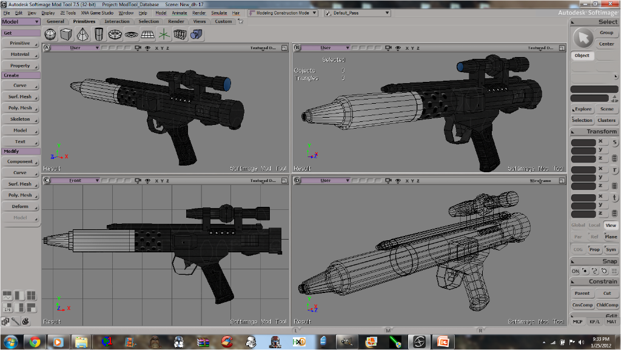
Task: Open the Animate menu
Action: click(x=179, y=13)
